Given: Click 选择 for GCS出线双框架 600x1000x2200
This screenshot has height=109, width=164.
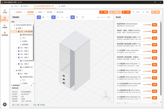Looking at the screenshot, I should 154,84.
